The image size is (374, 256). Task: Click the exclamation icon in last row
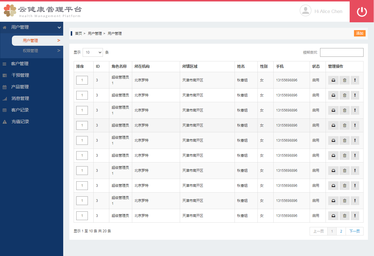[x=355, y=215]
